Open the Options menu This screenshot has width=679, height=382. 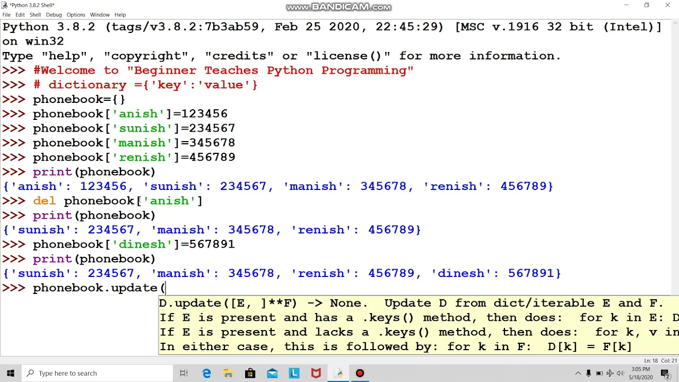(75, 15)
